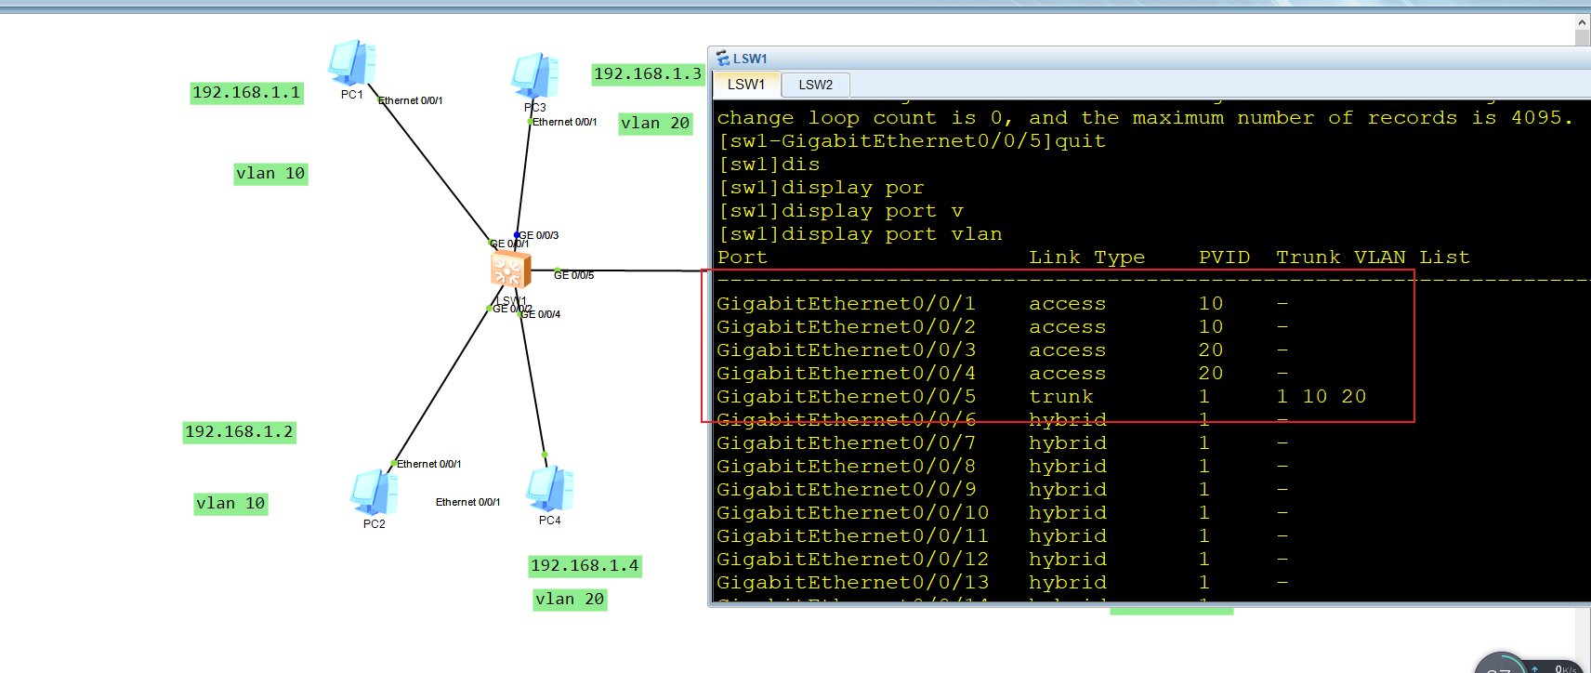Click the GigabitEthernet0/0/12 row in terminal
The height and width of the screenshot is (673, 1591).
pos(1004,560)
